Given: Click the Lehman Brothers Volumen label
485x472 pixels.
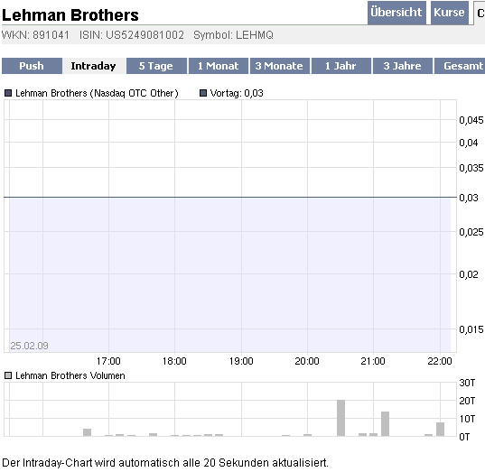Looking at the screenshot, I should pyautogui.click(x=70, y=375).
